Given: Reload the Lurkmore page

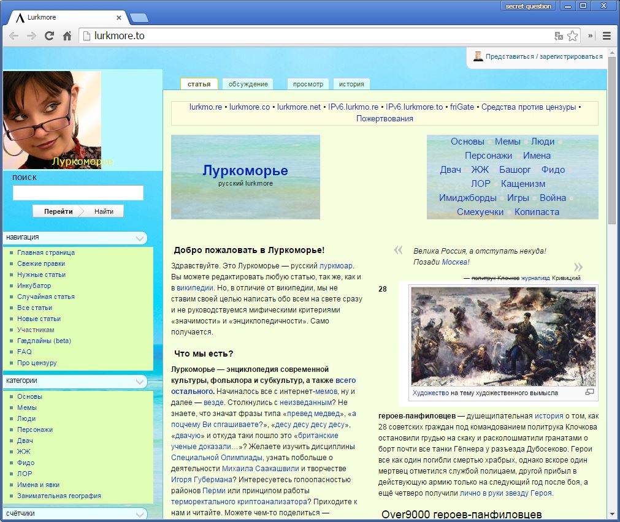Looking at the screenshot, I should (48, 36).
